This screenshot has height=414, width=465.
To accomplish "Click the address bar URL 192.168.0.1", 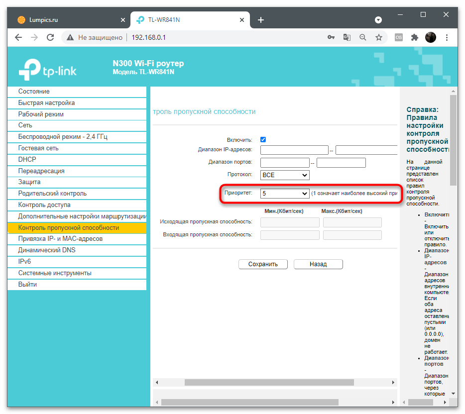I will coord(148,37).
